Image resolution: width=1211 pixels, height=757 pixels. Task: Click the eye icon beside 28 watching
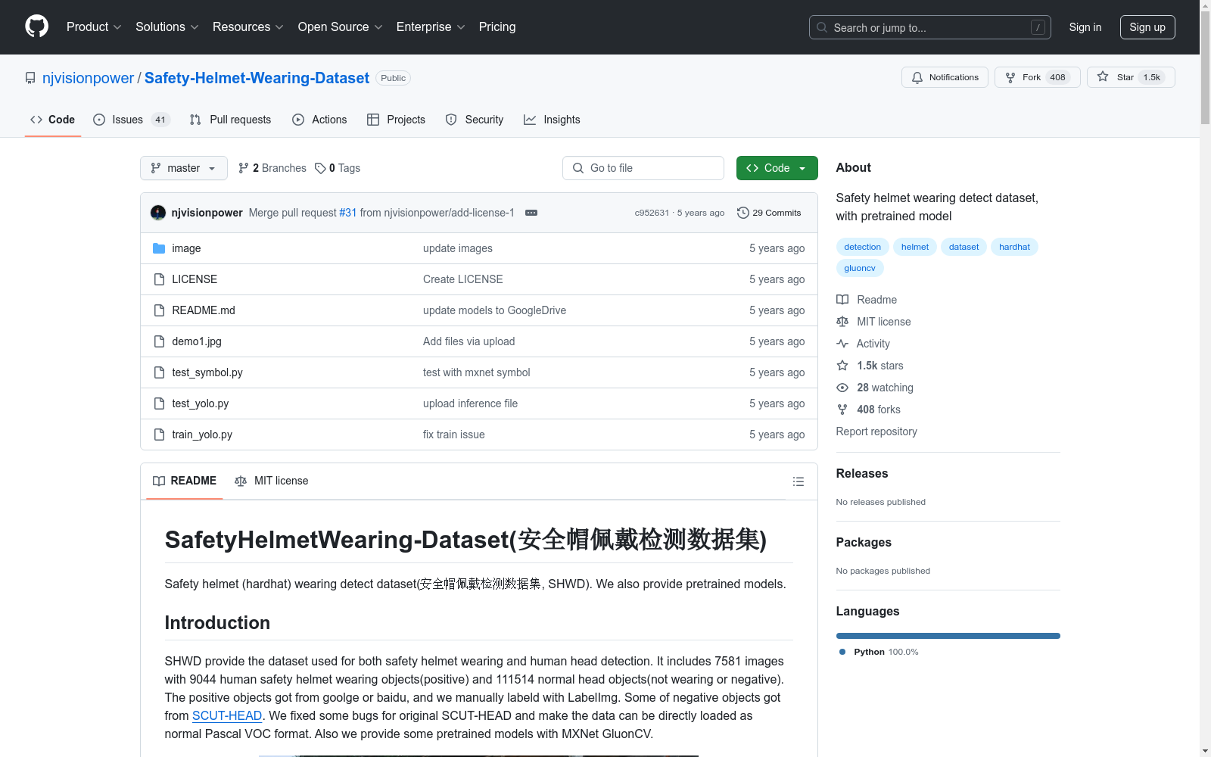pyautogui.click(x=842, y=388)
